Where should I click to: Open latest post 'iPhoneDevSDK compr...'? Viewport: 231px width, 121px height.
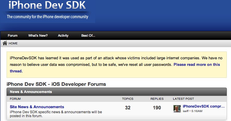pos(203,106)
